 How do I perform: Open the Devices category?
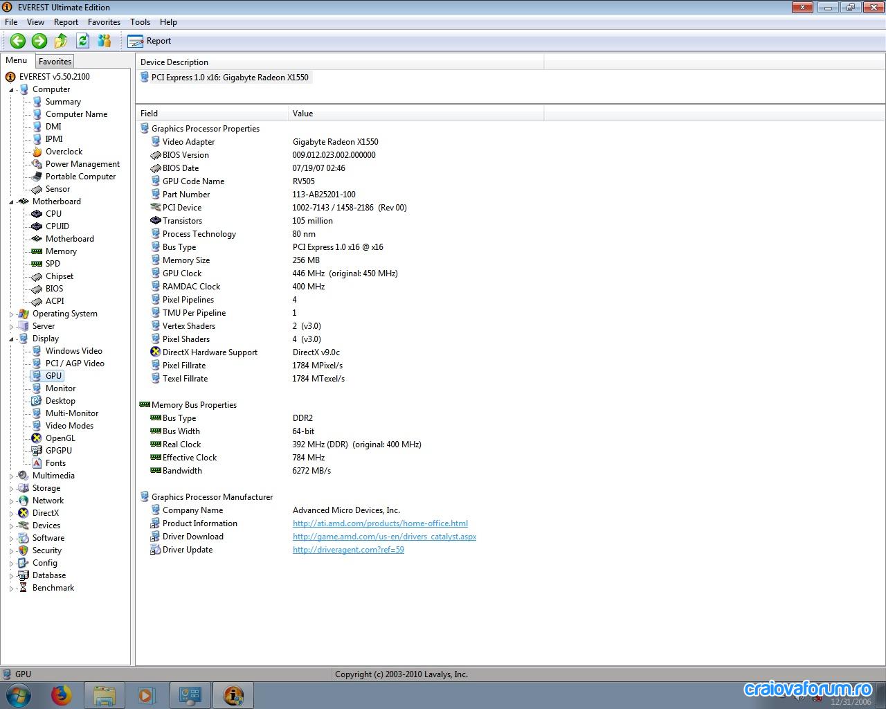point(46,526)
